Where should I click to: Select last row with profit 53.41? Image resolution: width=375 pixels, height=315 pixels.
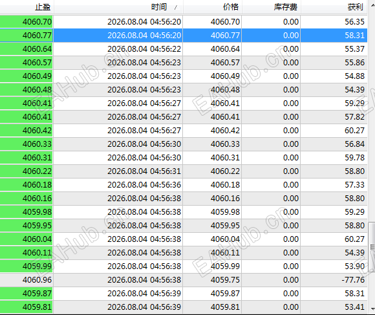coord(184,307)
